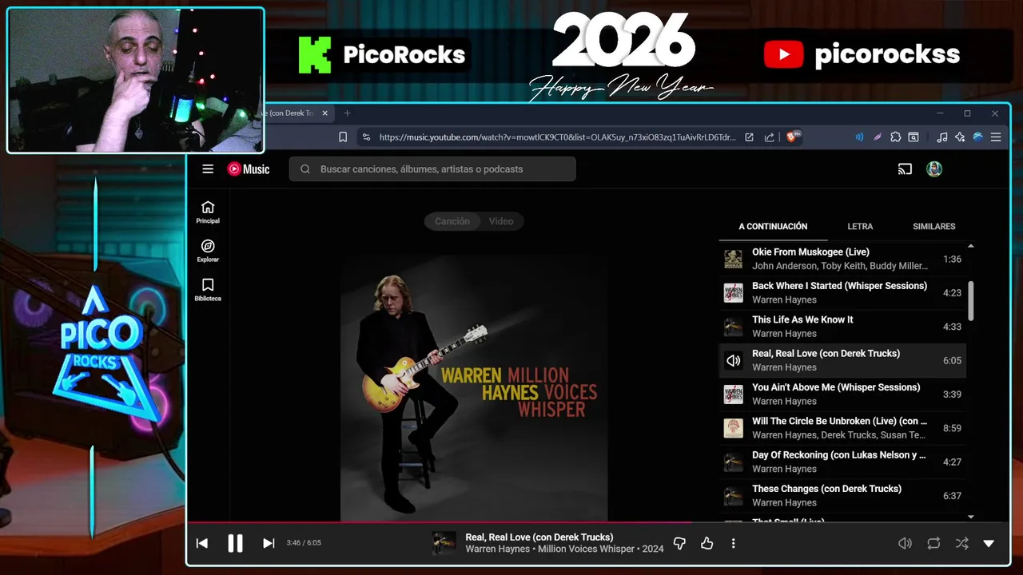Click the playing Real, Real Love queue item

[842, 360]
